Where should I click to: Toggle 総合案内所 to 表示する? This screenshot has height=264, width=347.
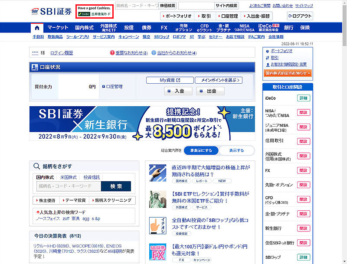coord(236,150)
